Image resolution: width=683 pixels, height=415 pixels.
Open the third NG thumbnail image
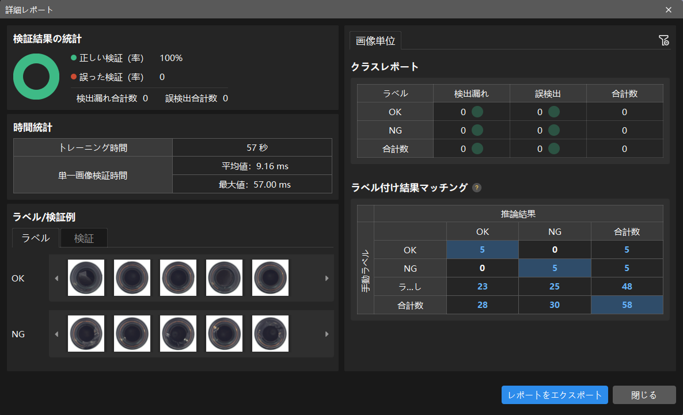pos(178,334)
